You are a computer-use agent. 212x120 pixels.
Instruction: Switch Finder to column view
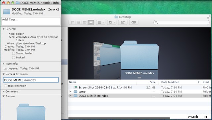point(85,22)
